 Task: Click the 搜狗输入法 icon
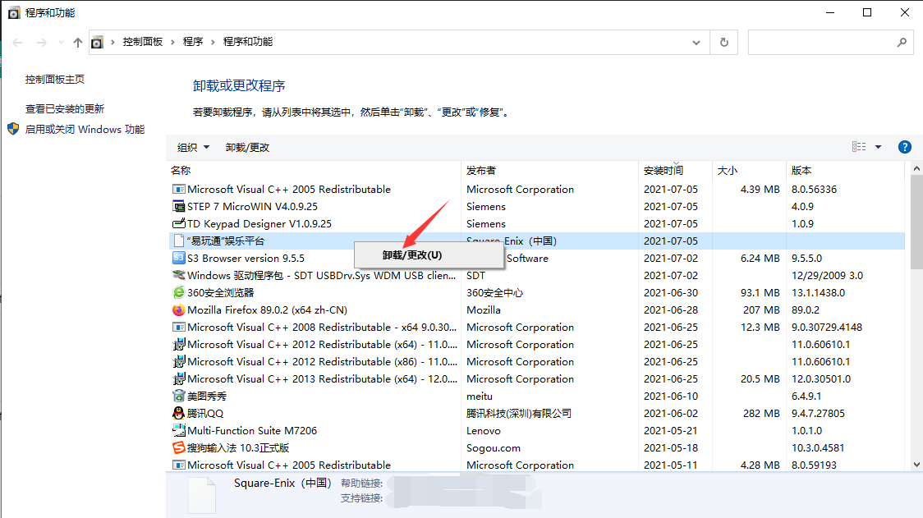(179, 447)
